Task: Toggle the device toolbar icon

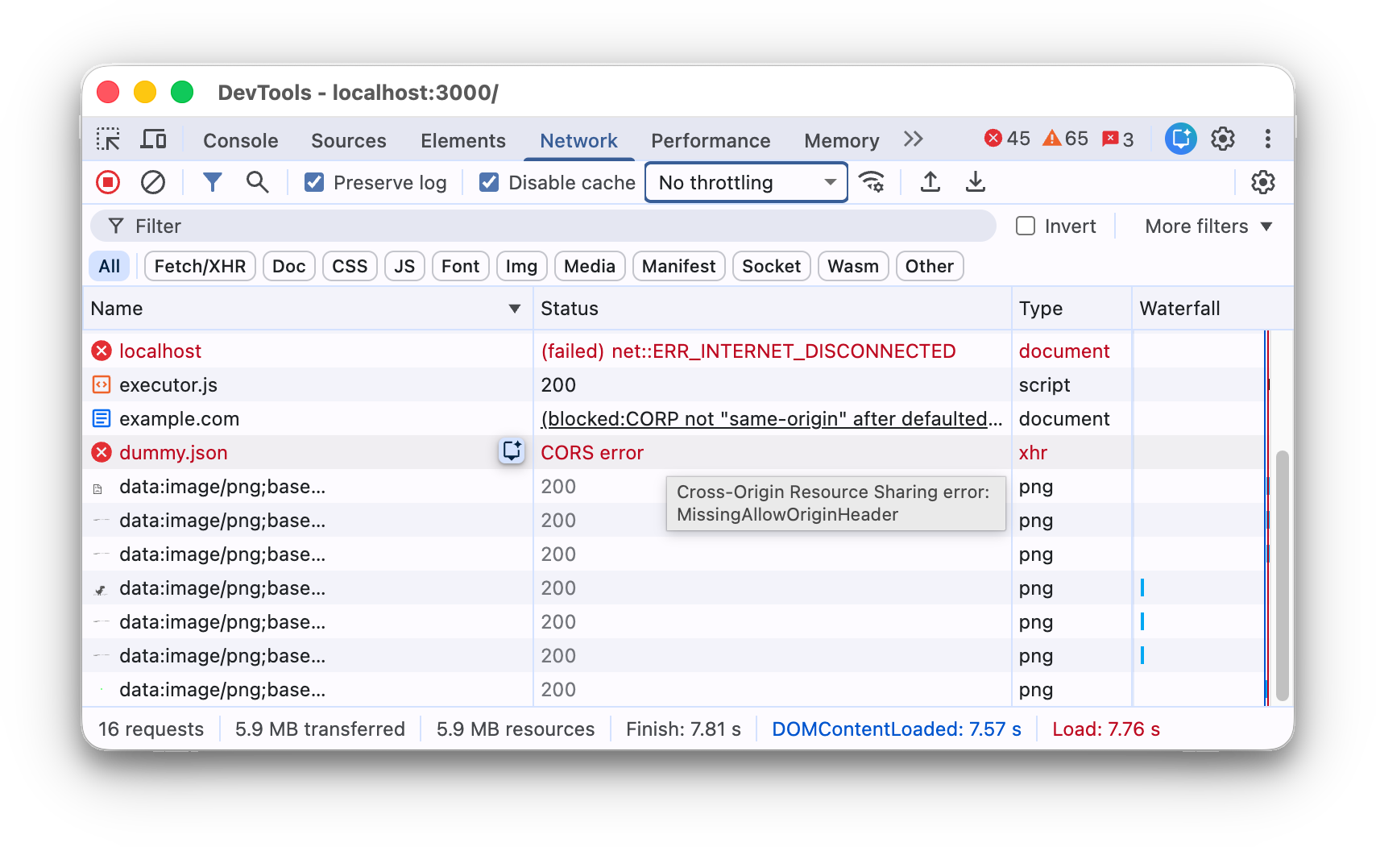Action: [x=153, y=139]
